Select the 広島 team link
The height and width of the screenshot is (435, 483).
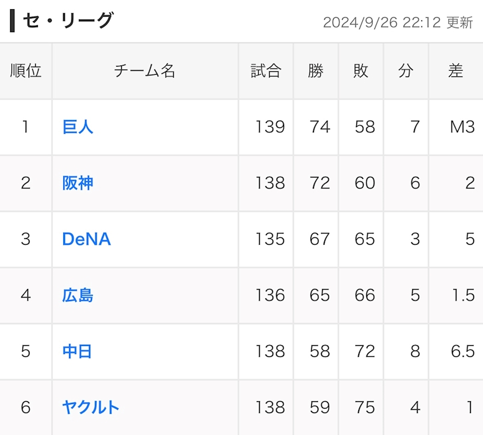(78, 295)
